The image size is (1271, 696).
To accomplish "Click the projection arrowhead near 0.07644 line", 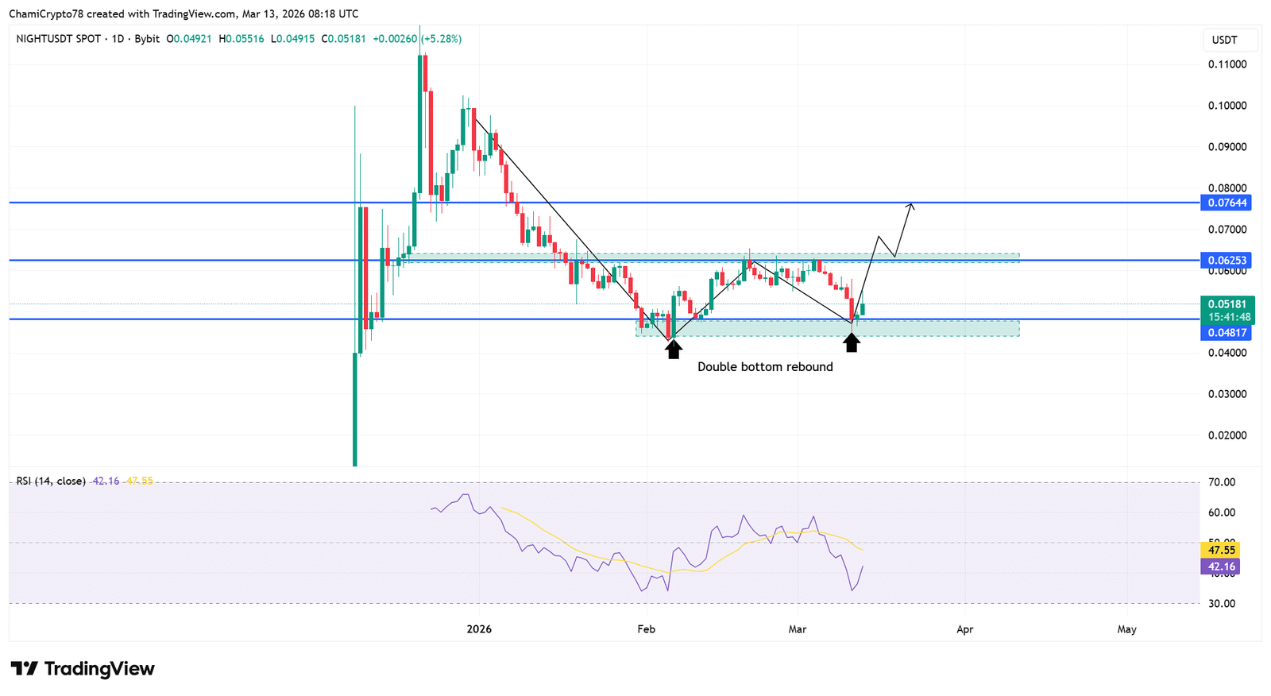I will click(911, 207).
